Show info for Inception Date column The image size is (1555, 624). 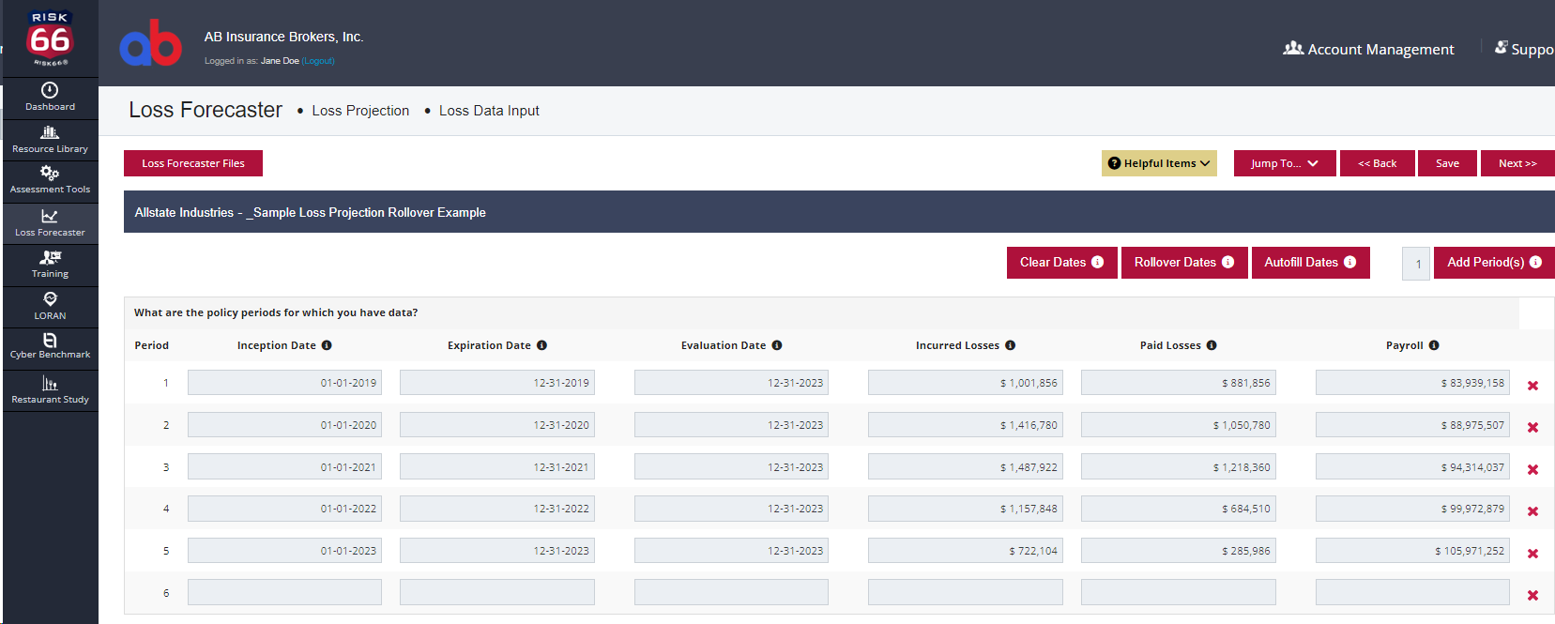click(x=327, y=345)
